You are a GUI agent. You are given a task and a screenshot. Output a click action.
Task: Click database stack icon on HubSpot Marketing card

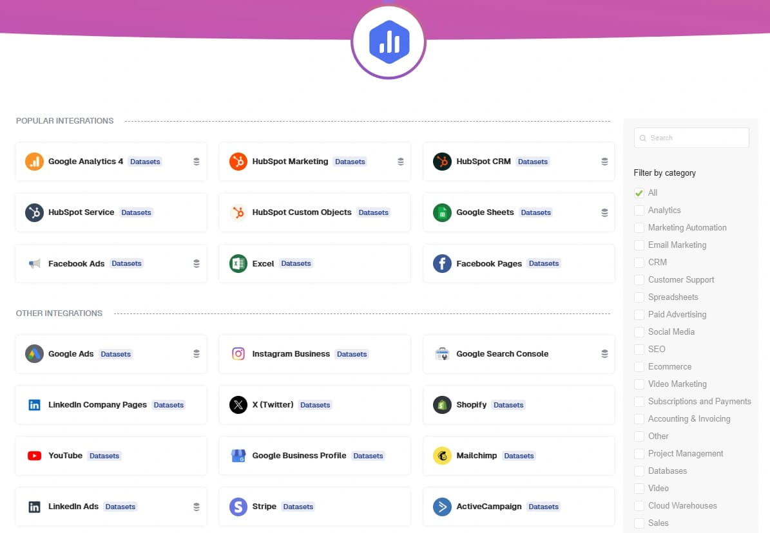click(x=401, y=162)
